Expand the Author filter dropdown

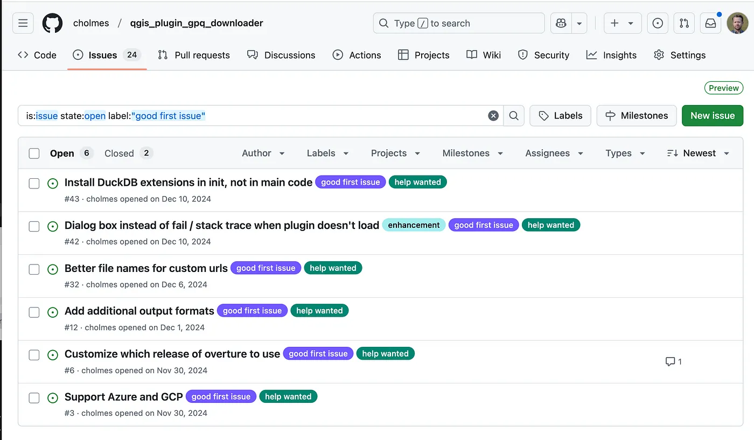[263, 153]
